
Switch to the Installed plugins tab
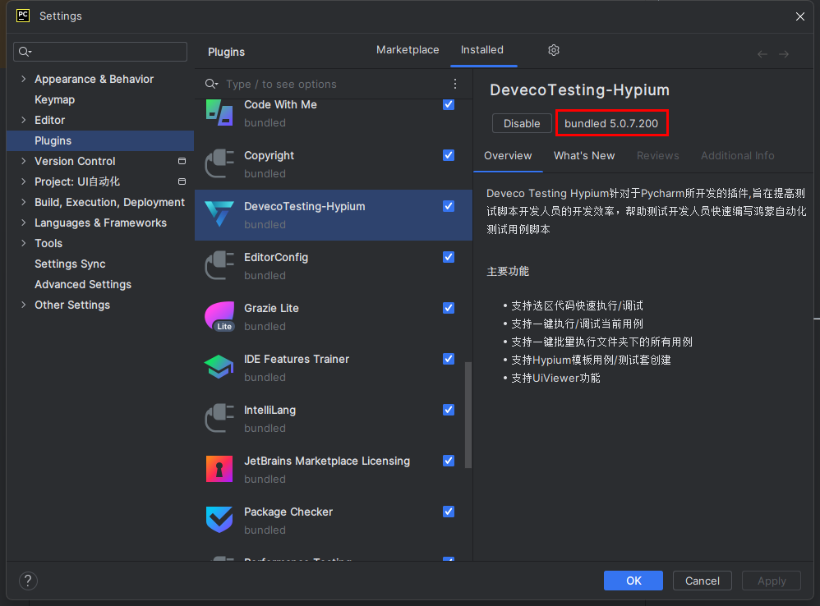(482, 49)
